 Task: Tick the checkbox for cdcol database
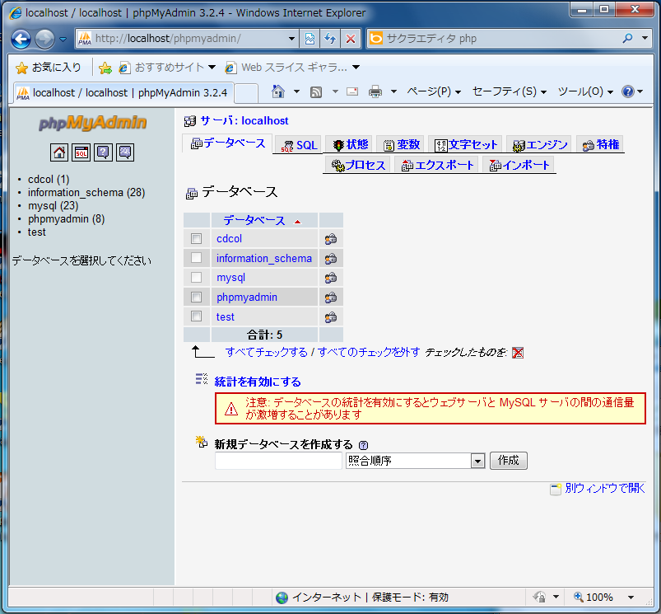(196, 239)
